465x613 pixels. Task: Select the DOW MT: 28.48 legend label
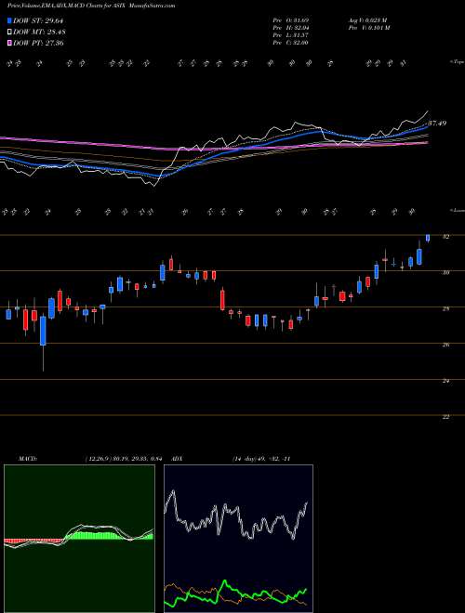[39, 33]
